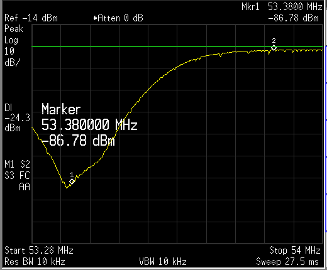The height and width of the screenshot is (270, 327).
Task: Click the large Marker title text
Action: [61, 109]
